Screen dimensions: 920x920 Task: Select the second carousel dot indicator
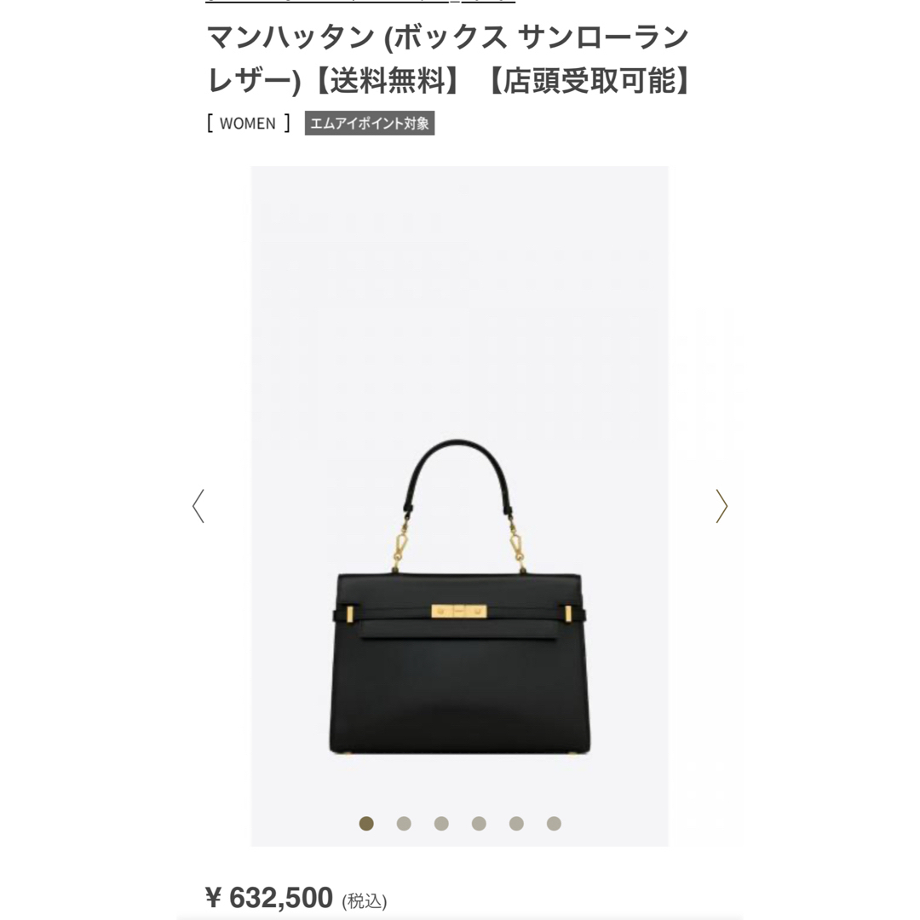[x=404, y=823]
